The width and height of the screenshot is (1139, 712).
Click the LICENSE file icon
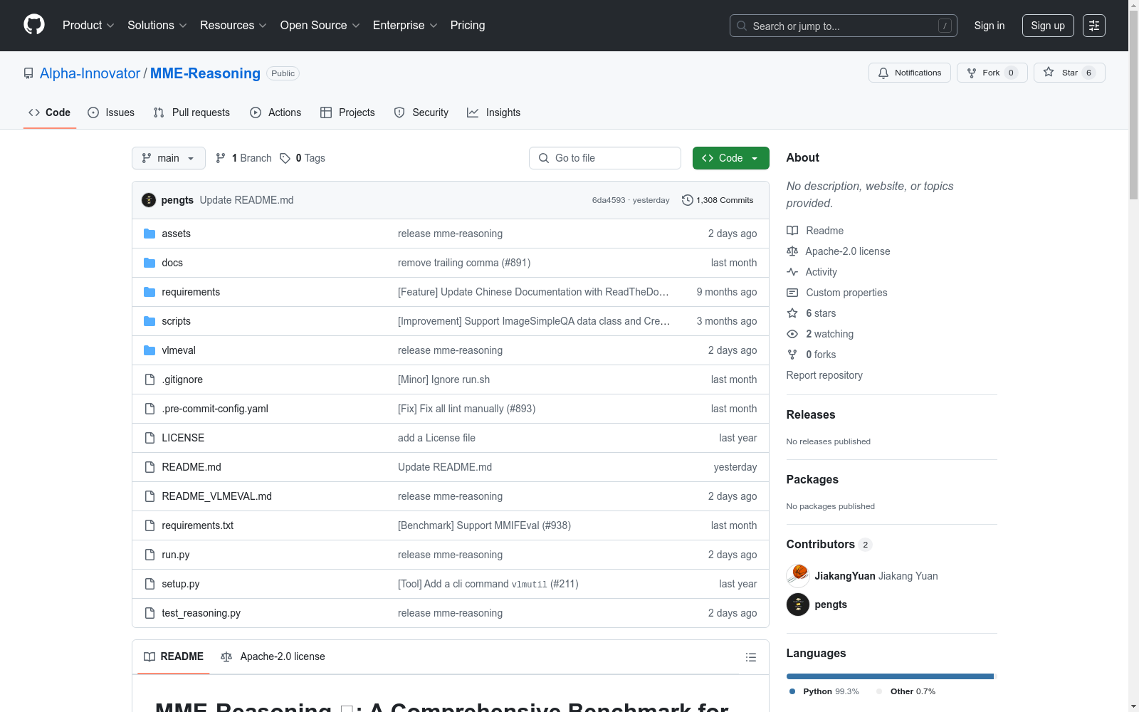pos(149,438)
